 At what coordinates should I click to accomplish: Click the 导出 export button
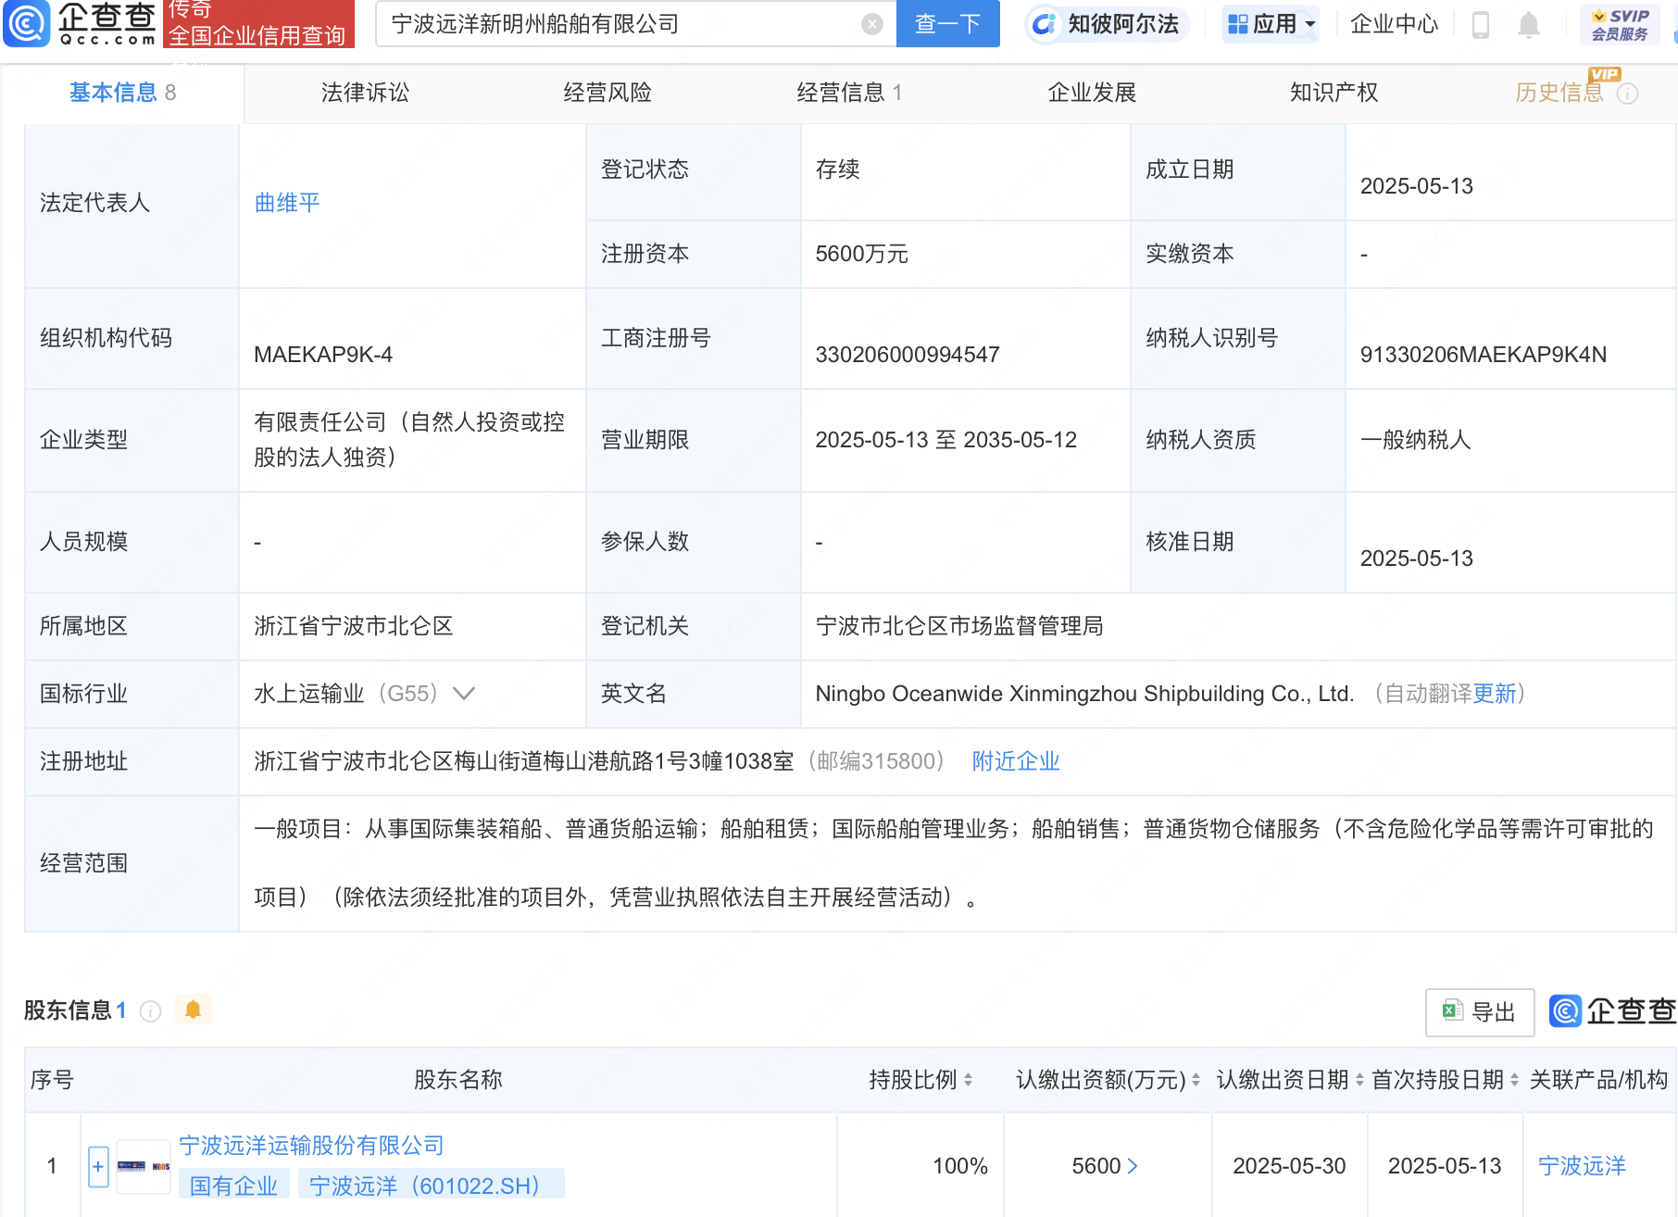coord(1480,1012)
